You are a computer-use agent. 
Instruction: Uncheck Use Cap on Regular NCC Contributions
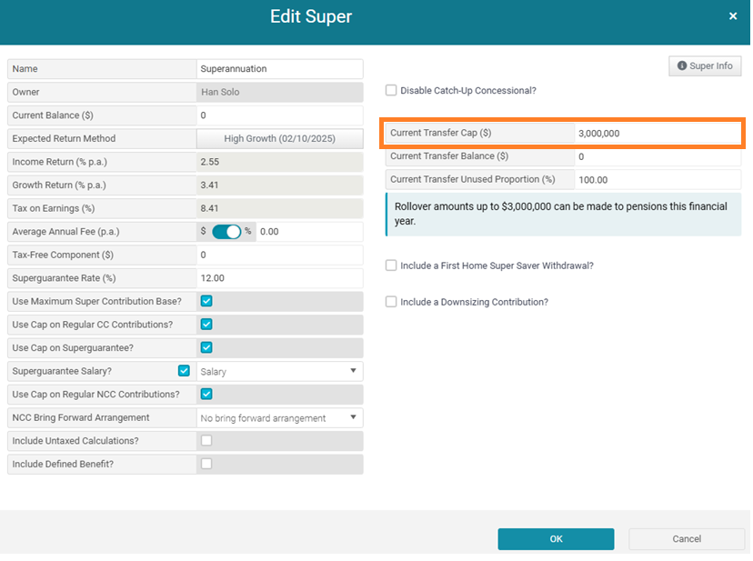coord(206,395)
